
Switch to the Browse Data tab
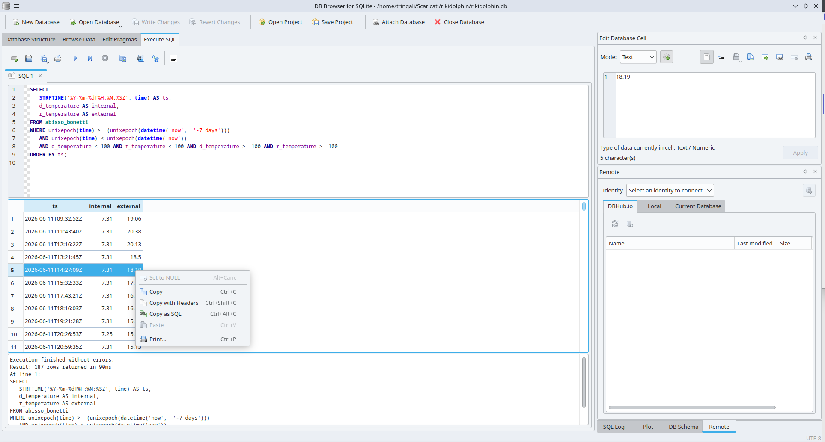coord(79,40)
